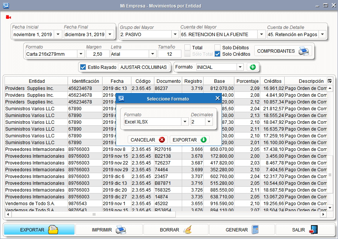Click the SR application logo in title bar

click(x=6, y=6)
